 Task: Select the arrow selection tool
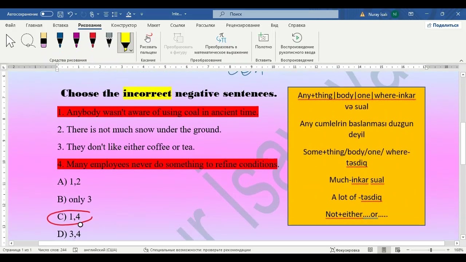(x=11, y=41)
